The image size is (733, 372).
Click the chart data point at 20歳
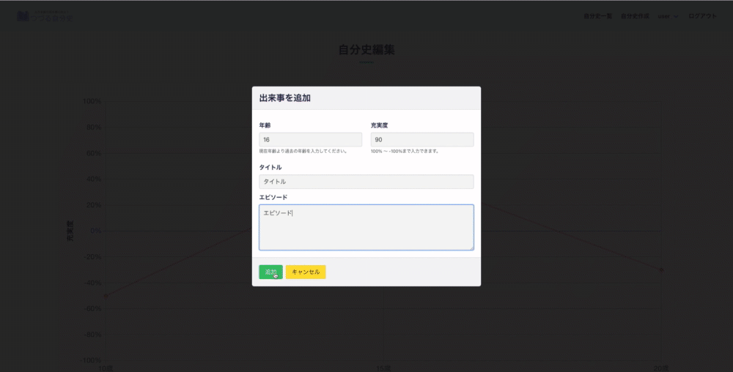pos(661,269)
